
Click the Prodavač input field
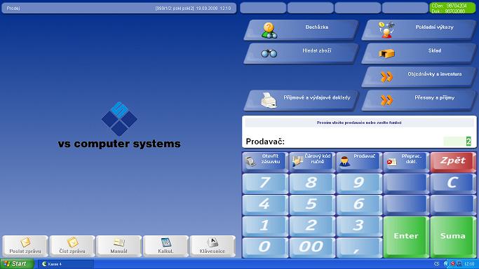pos(457,142)
